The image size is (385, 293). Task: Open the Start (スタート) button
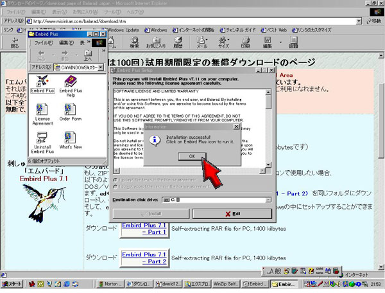click(12, 284)
